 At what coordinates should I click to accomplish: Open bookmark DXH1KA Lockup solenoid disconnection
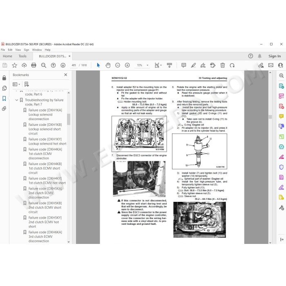click(45, 114)
